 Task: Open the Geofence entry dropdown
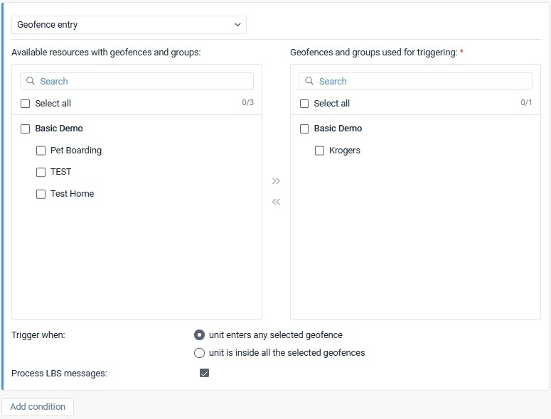point(129,25)
